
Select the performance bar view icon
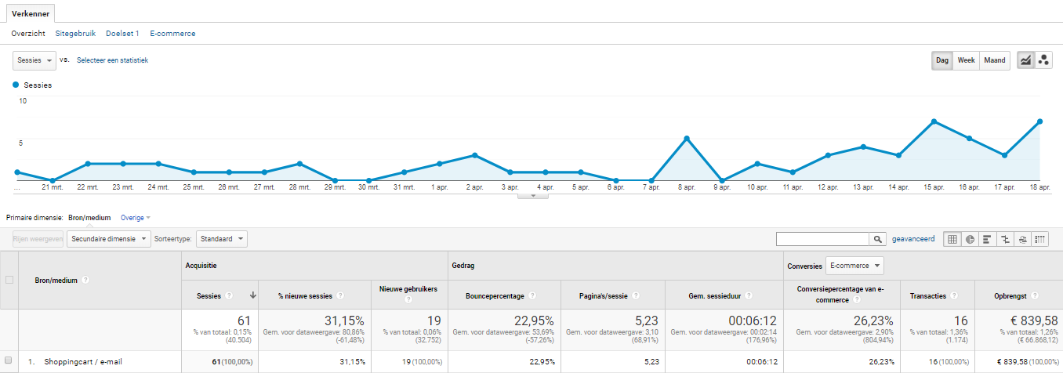pyautogui.click(x=987, y=239)
